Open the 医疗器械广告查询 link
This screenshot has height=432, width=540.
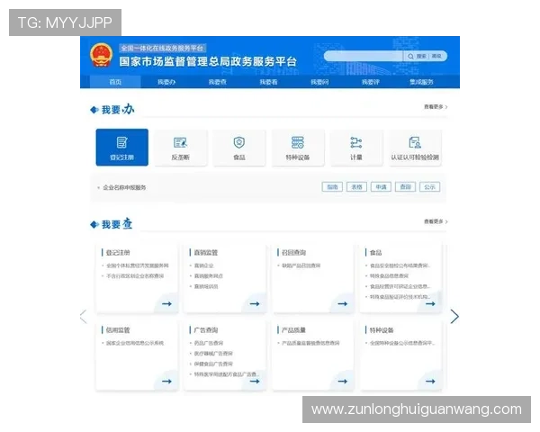click(213, 354)
